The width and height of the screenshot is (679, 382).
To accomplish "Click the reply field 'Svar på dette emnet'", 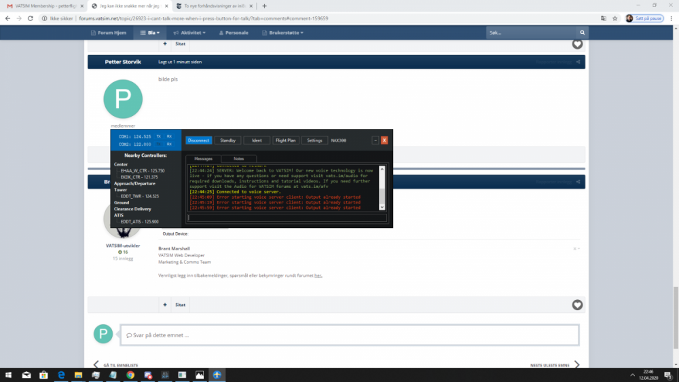I will pyautogui.click(x=349, y=335).
